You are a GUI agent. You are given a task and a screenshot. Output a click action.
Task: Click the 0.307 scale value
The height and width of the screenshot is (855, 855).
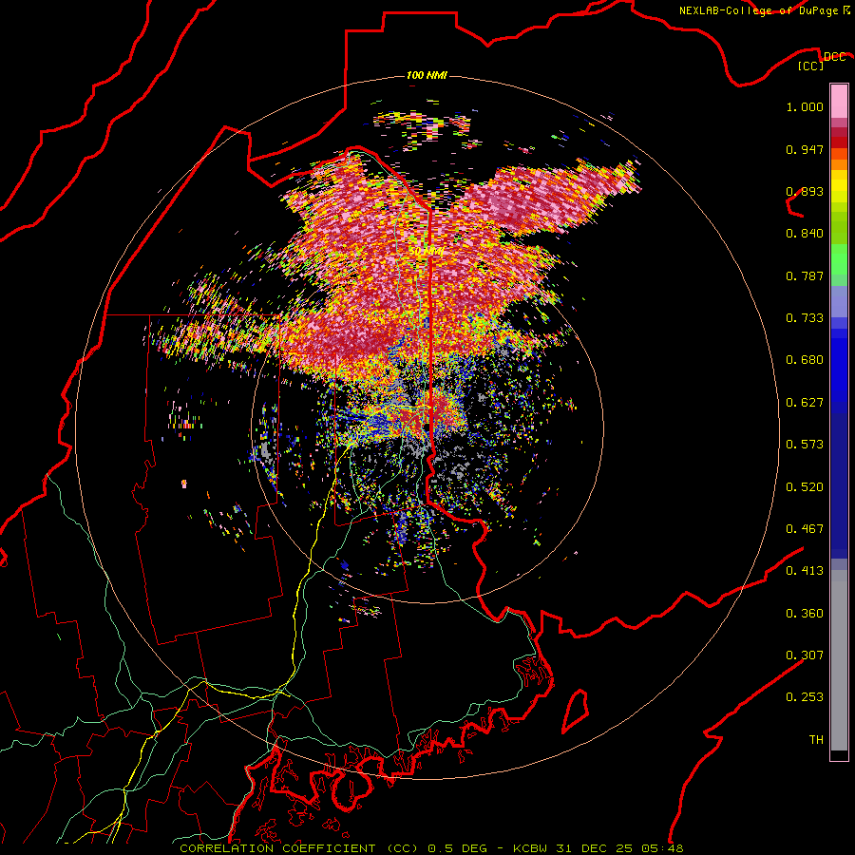pyautogui.click(x=805, y=655)
